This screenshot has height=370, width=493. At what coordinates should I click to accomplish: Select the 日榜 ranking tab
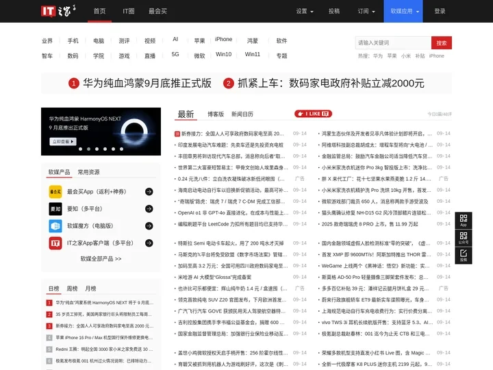click(54, 288)
